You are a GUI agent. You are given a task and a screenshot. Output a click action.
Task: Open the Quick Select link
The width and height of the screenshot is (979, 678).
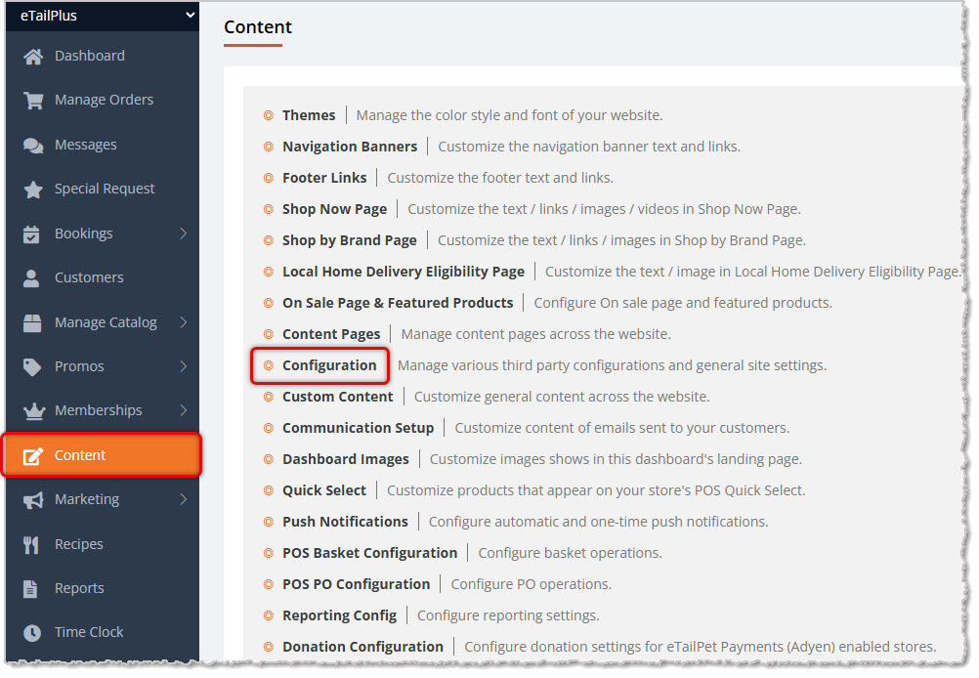coord(324,490)
